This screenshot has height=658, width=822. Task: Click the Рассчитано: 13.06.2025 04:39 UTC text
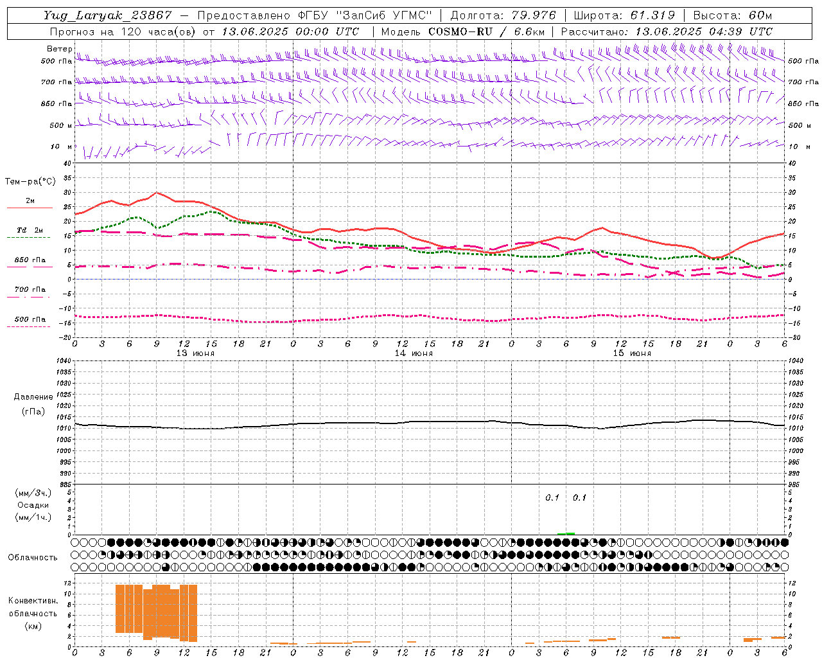(x=667, y=31)
